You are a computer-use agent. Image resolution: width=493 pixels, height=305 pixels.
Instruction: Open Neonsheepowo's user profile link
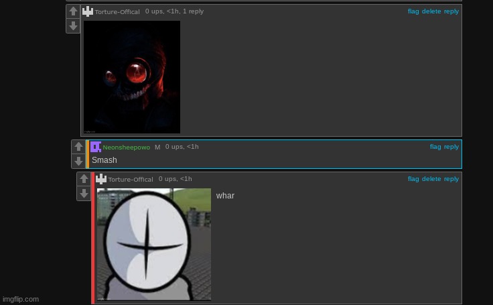pos(126,147)
